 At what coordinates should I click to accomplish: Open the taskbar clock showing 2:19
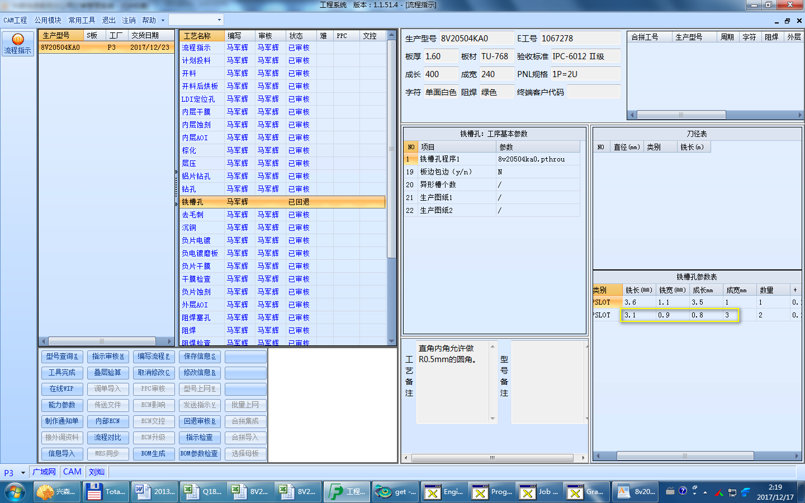pos(775,492)
